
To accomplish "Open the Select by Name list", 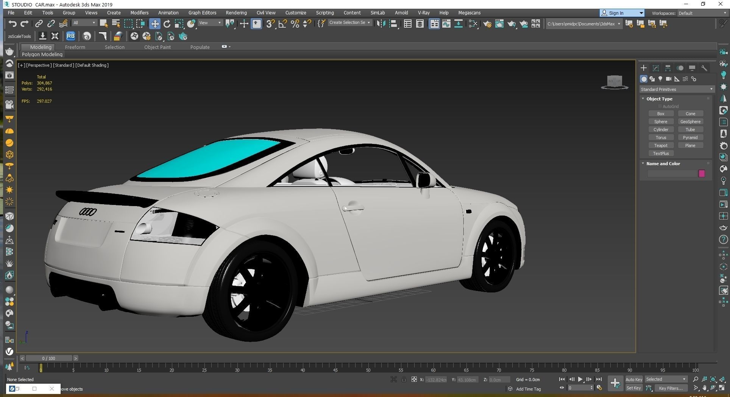I will pos(116,24).
